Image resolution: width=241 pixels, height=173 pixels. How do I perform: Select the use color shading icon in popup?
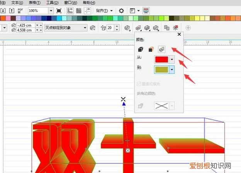click(161, 49)
